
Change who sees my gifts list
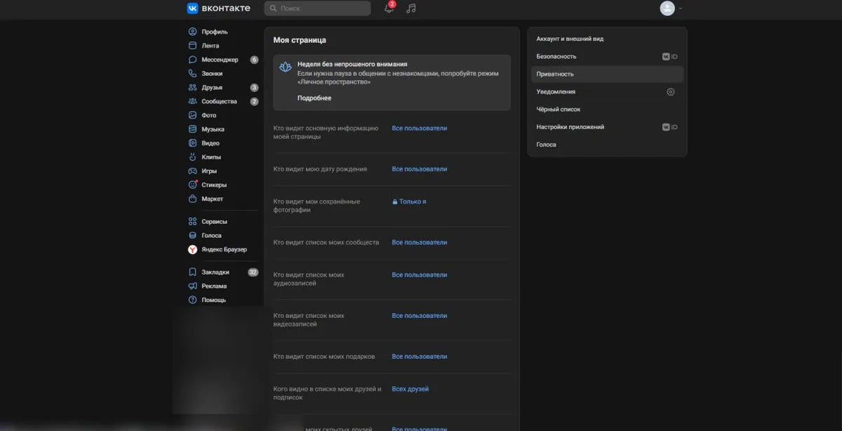[x=420, y=357]
